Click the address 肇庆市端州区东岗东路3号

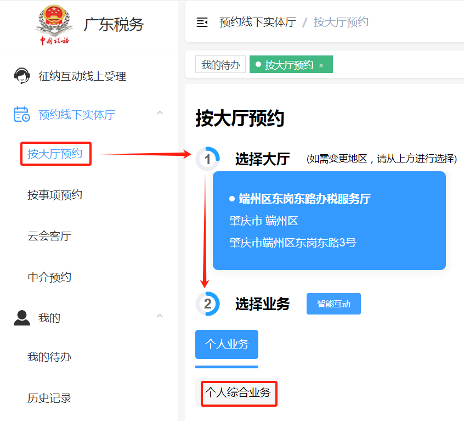(293, 243)
